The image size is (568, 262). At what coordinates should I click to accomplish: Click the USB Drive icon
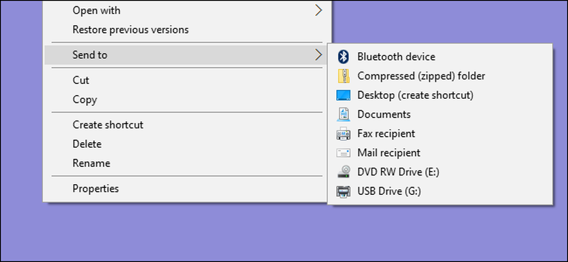[x=344, y=191]
